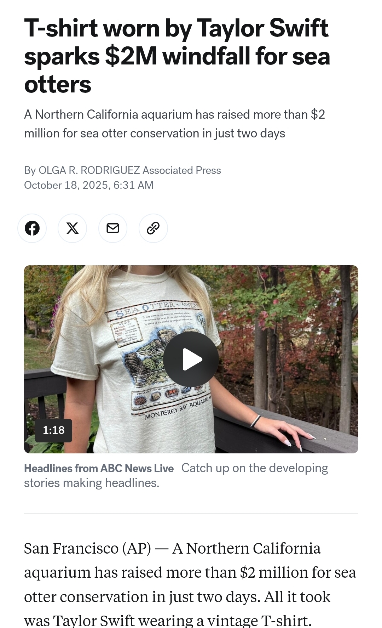Image resolution: width=382 pixels, height=628 pixels.
Task: Click the divider line below the video caption
Action: coord(191,513)
